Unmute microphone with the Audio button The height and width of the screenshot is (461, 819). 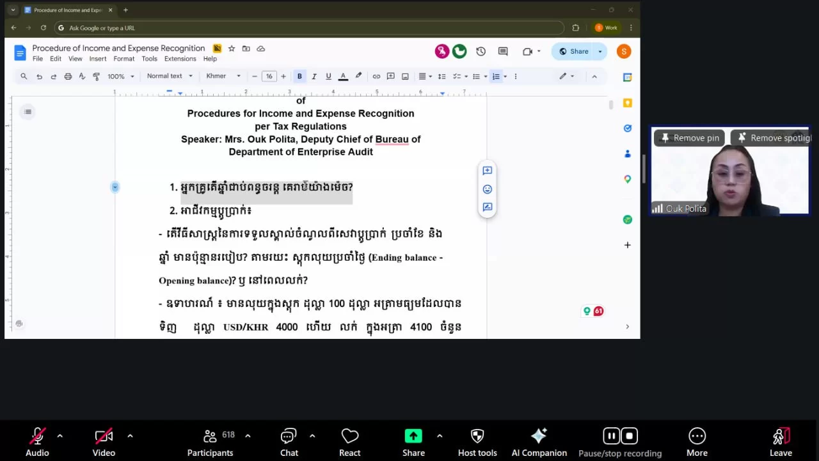coord(37,437)
